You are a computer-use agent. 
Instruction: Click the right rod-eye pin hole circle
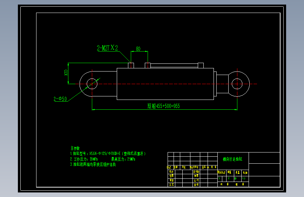(x=237, y=84)
